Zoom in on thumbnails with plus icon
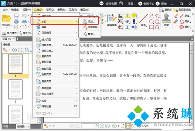Screen dimensions: 195x131 pos(15,50)
